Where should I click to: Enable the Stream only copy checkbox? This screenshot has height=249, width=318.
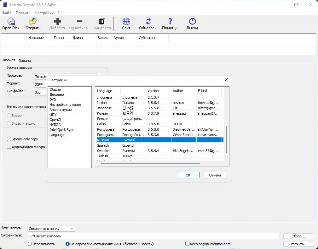[9, 139]
